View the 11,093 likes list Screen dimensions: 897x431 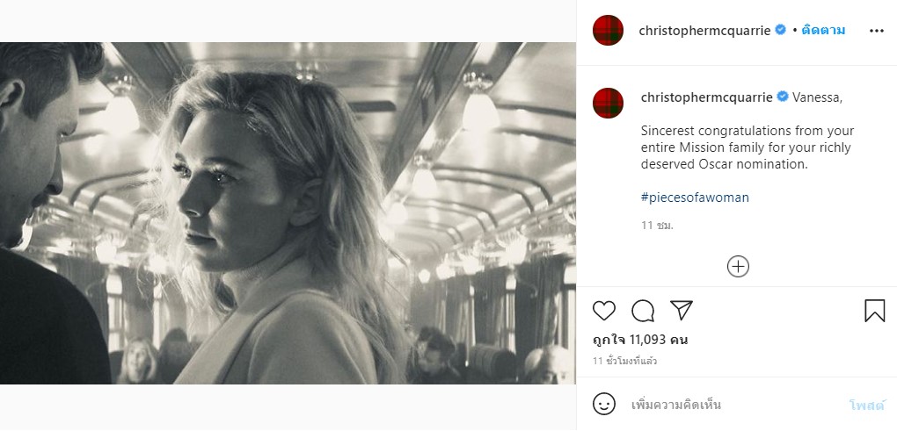(x=640, y=340)
